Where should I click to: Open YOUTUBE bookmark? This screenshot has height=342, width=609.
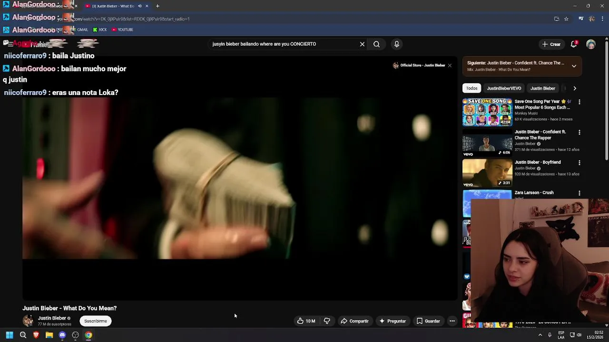coord(123,29)
